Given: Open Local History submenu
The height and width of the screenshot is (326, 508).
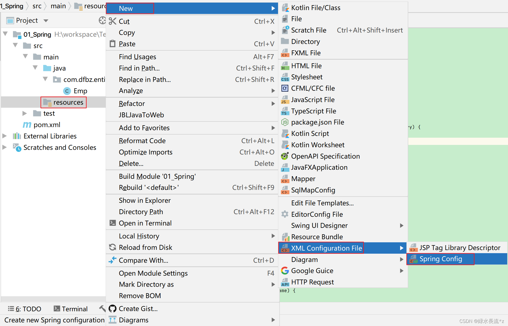Looking at the screenshot, I should coord(192,236).
